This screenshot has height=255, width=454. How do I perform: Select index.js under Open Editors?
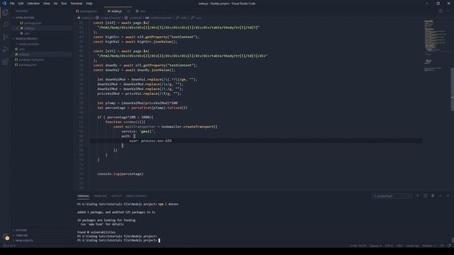41,28
